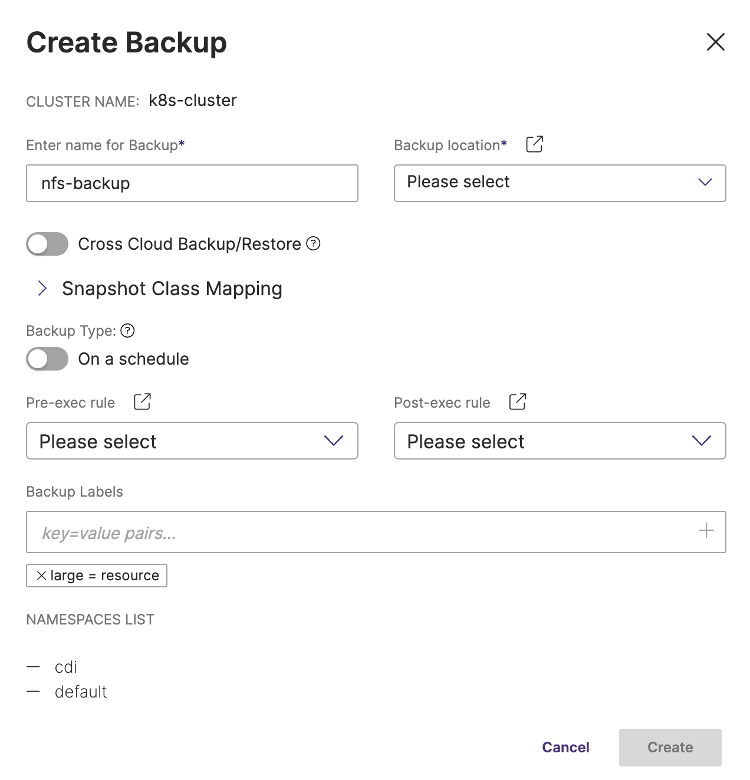Open the Backup location dropdown

pyautogui.click(x=560, y=183)
